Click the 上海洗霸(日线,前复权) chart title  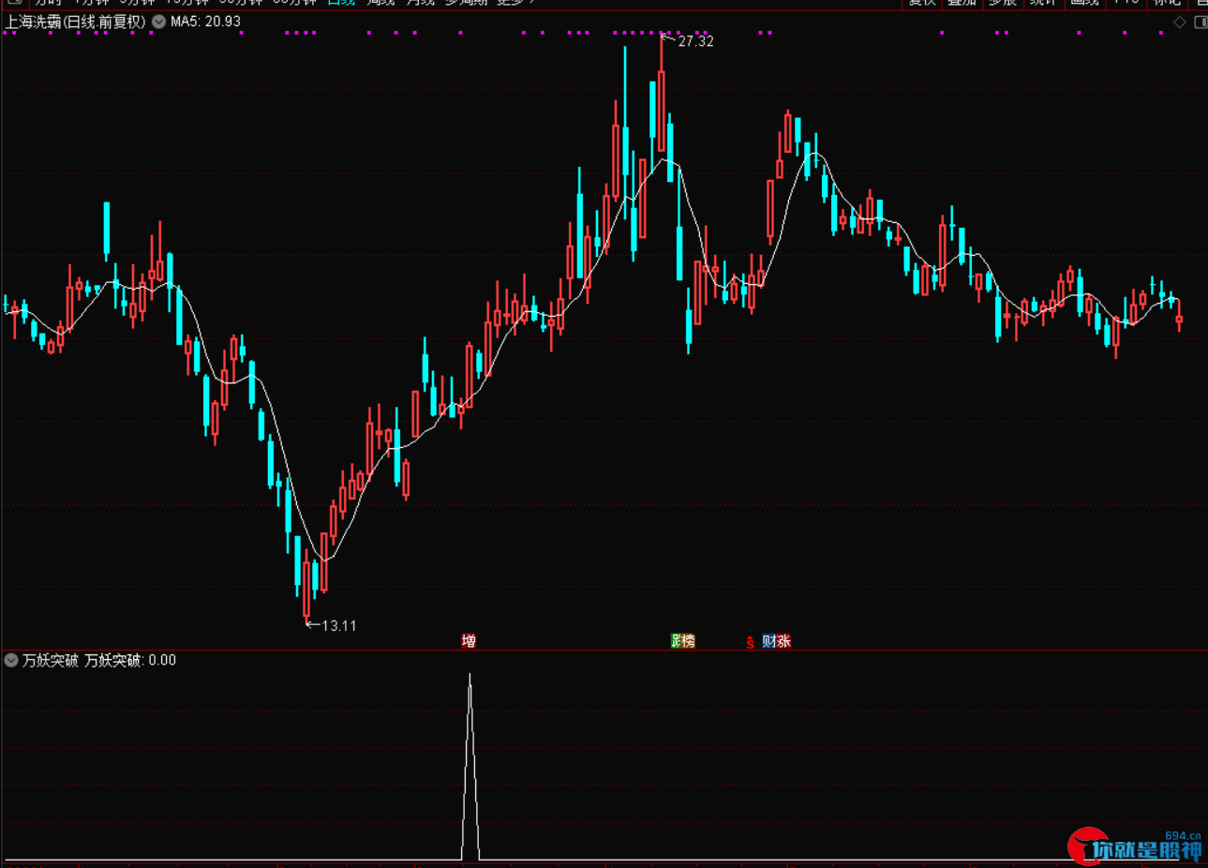(x=76, y=22)
